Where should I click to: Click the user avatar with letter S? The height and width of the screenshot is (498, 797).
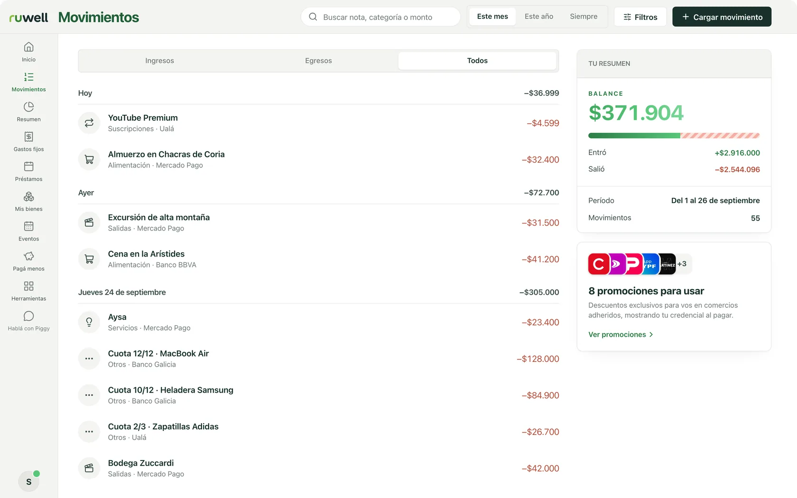[x=29, y=481]
